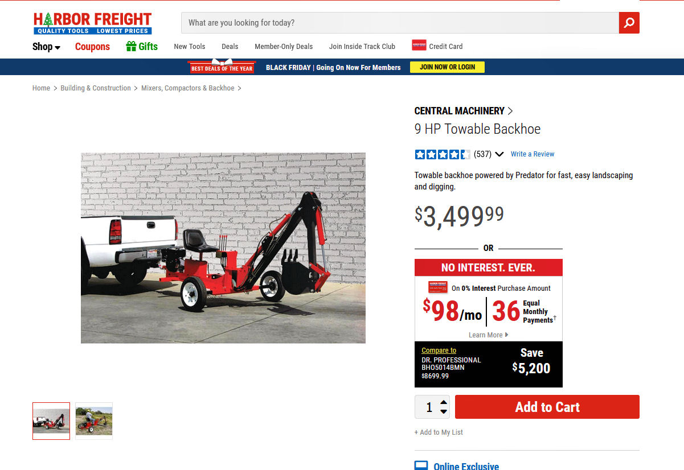Click the green Gifts present icon
The height and width of the screenshot is (470, 684).
coord(131,46)
